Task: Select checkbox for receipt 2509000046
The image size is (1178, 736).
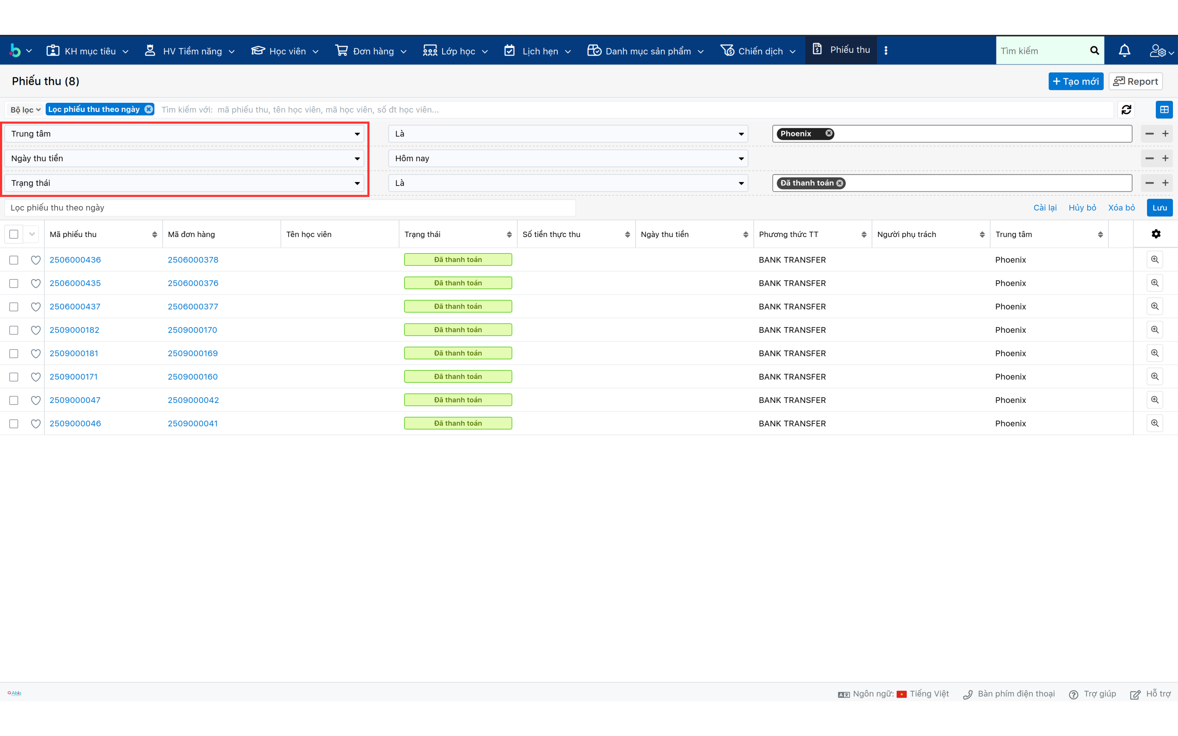Action: [13, 424]
